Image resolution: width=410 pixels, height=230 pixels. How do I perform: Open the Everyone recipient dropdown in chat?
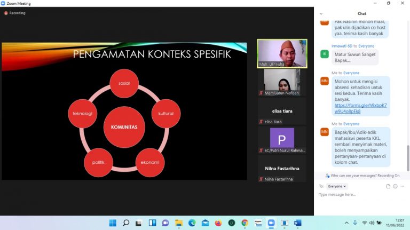click(x=337, y=186)
